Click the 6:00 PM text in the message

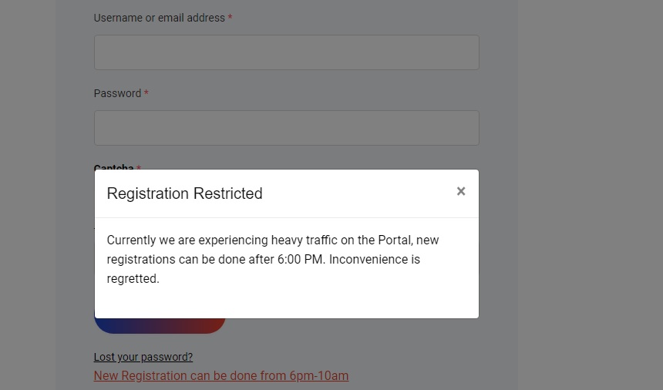point(301,259)
